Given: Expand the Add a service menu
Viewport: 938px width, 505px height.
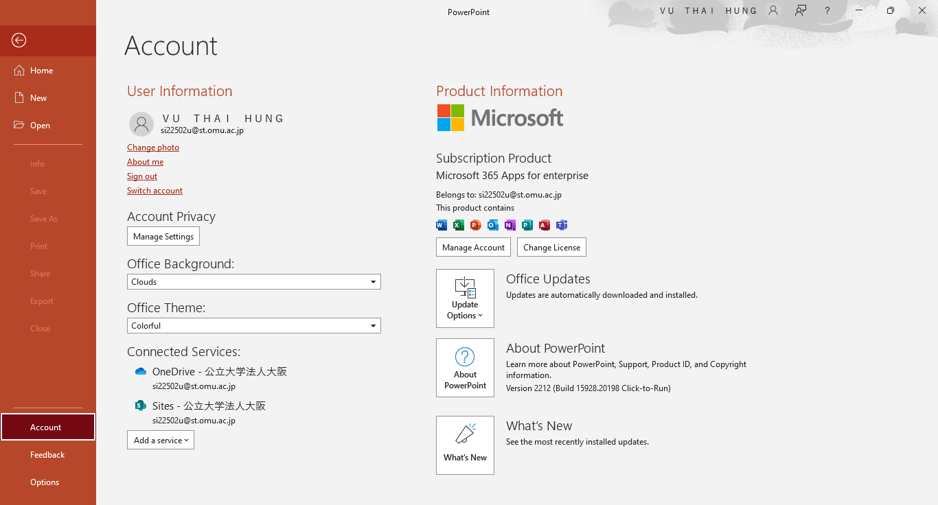Looking at the screenshot, I should click(x=161, y=441).
